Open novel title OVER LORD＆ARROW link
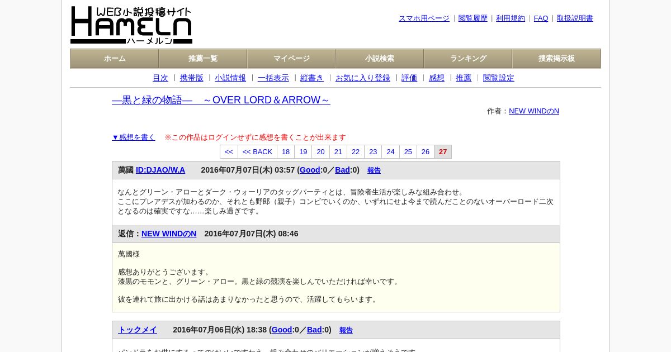 tap(221, 100)
